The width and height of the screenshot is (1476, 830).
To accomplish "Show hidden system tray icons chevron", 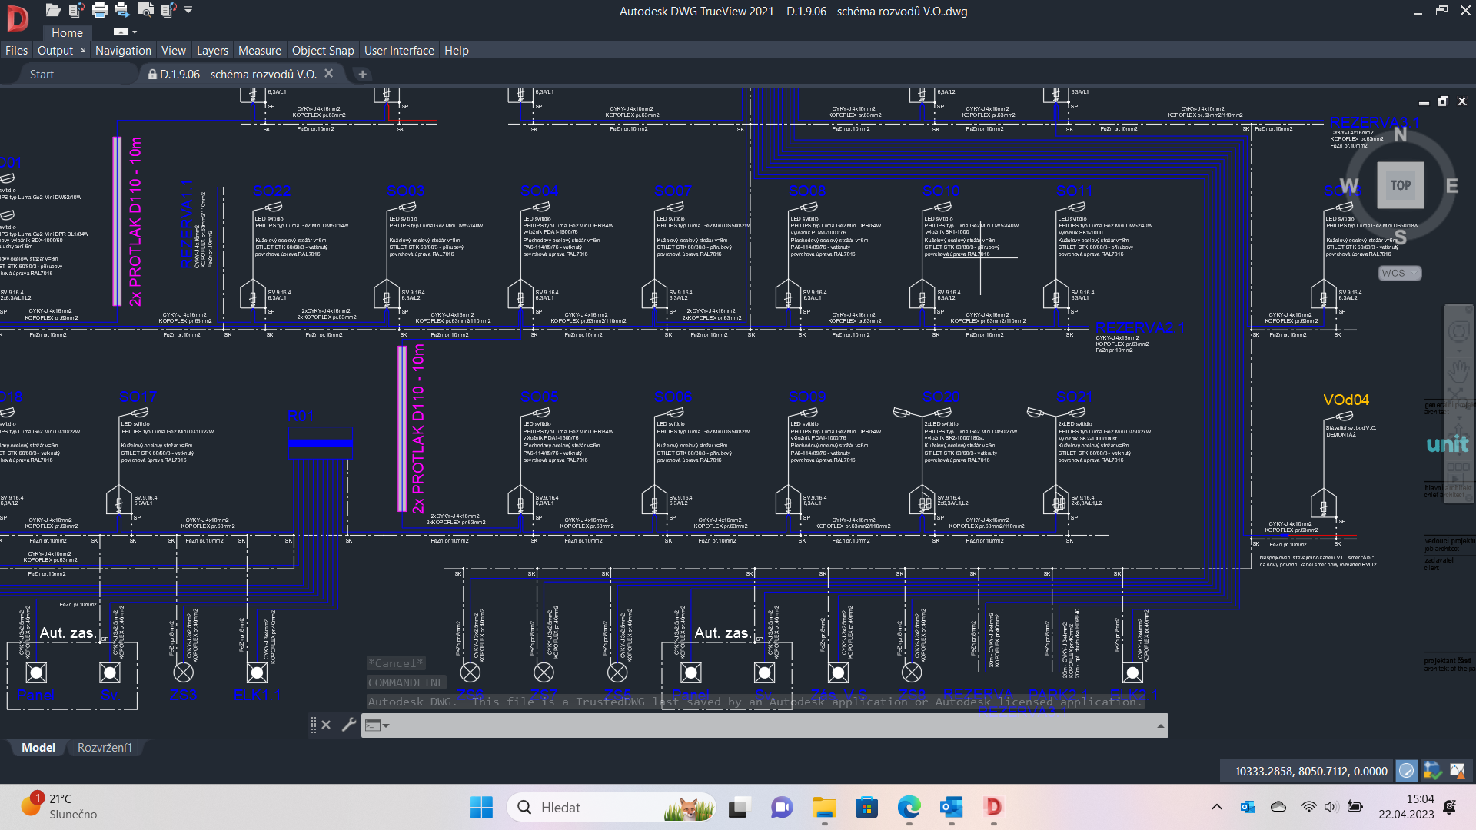I will (x=1216, y=807).
